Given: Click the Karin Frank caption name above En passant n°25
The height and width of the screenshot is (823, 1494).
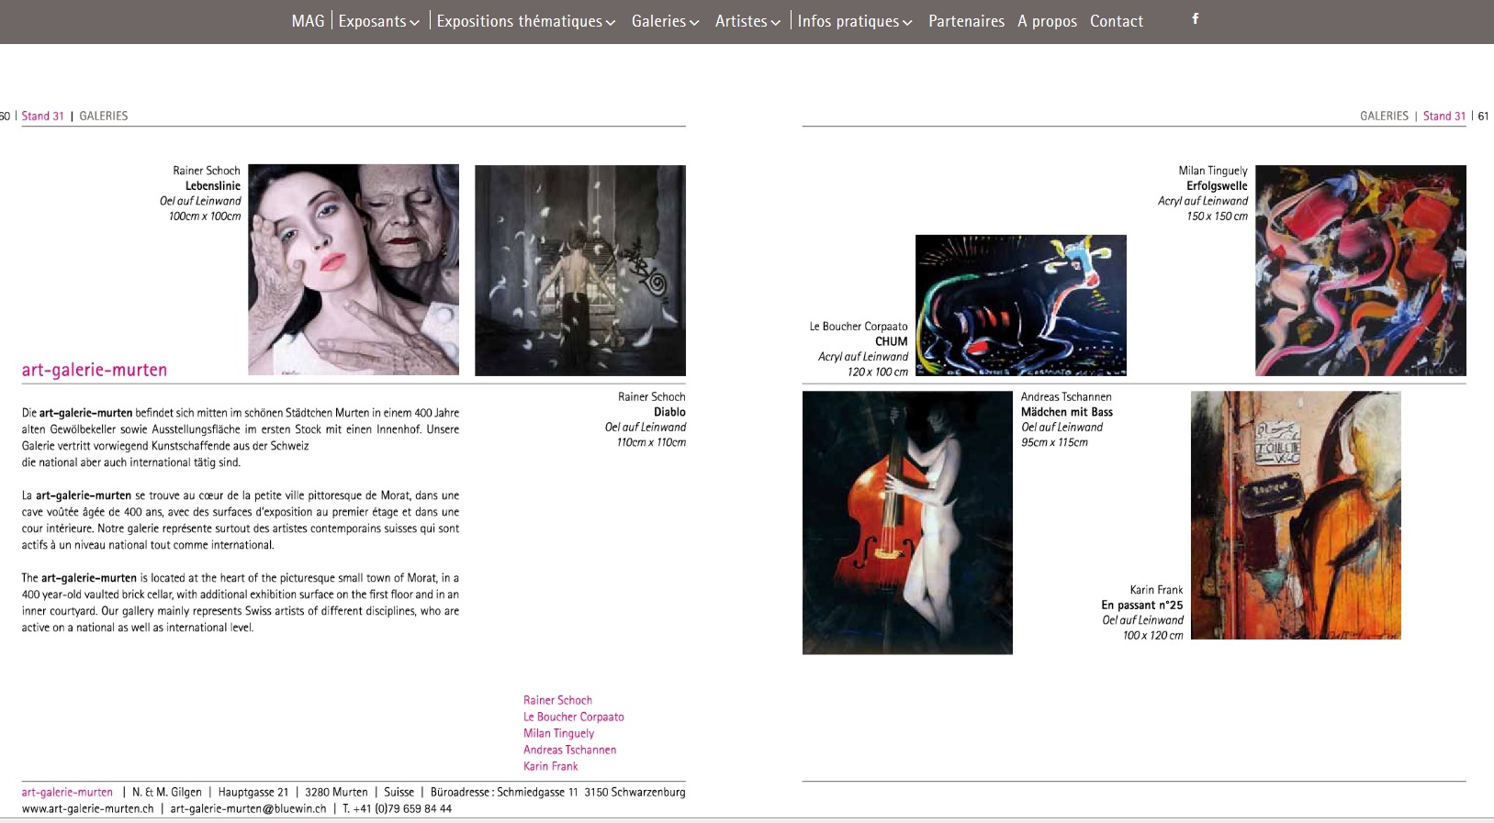Looking at the screenshot, I should click(1156, 590).
